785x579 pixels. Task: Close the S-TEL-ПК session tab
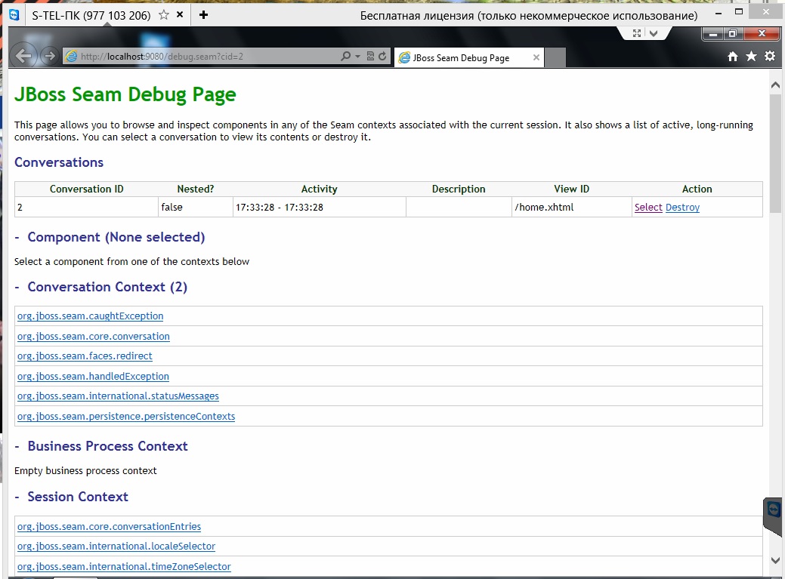pyautogui.click(x=181, y=15)
